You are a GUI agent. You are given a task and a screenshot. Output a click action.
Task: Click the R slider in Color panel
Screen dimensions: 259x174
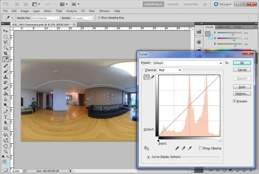coord(230,33)
